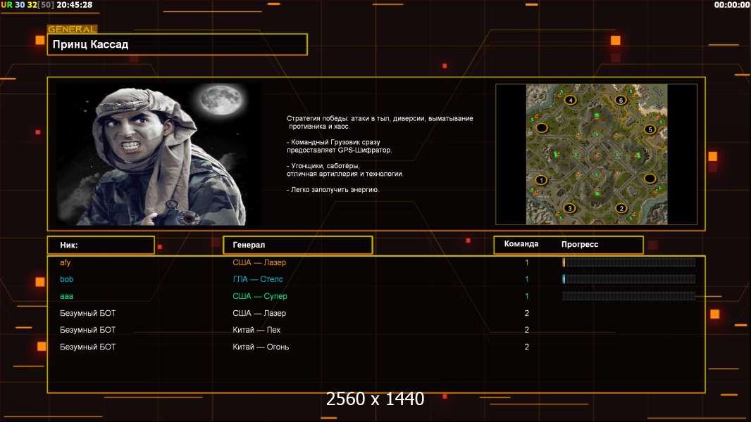The image size is (751, 422).
Task: Click bob's "ГЛА — Стелс" general entry
Action: coord(258,279)
